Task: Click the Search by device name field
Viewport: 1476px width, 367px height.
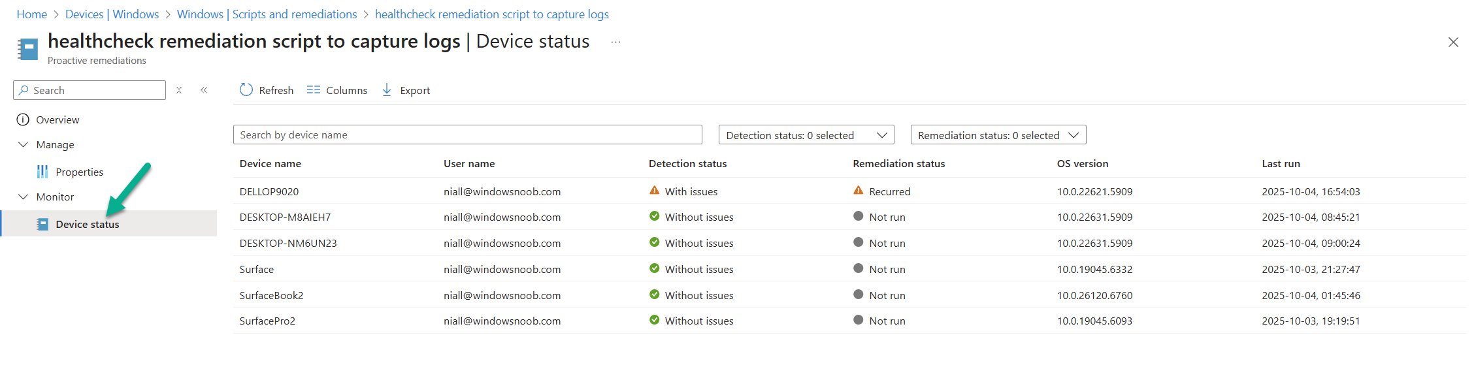Action: point(467,135)
